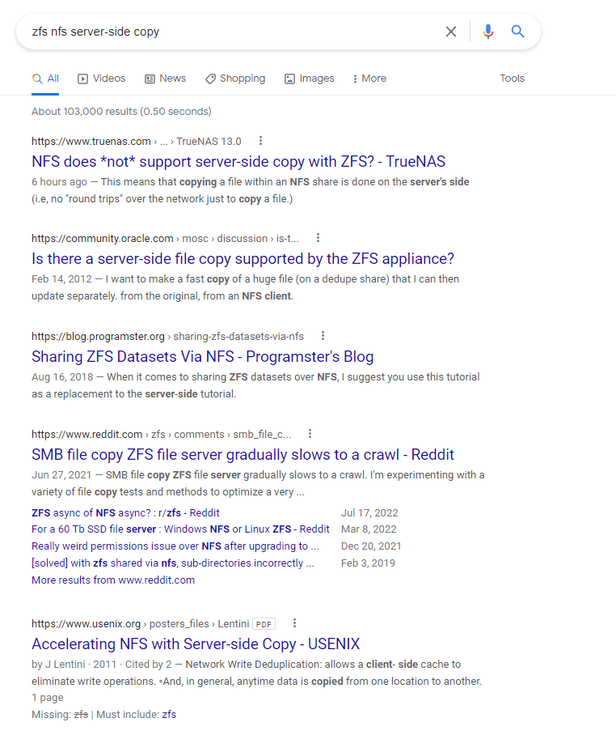
Task: Open ZFS async of NFS async Reddit sublink
Action: [x=125, y=513]
